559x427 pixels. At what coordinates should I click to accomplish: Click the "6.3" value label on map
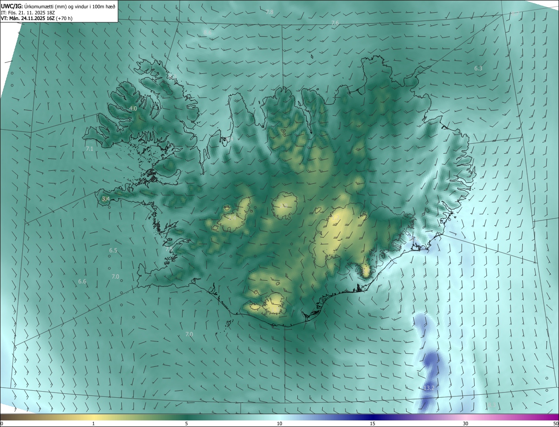(478, 68)
